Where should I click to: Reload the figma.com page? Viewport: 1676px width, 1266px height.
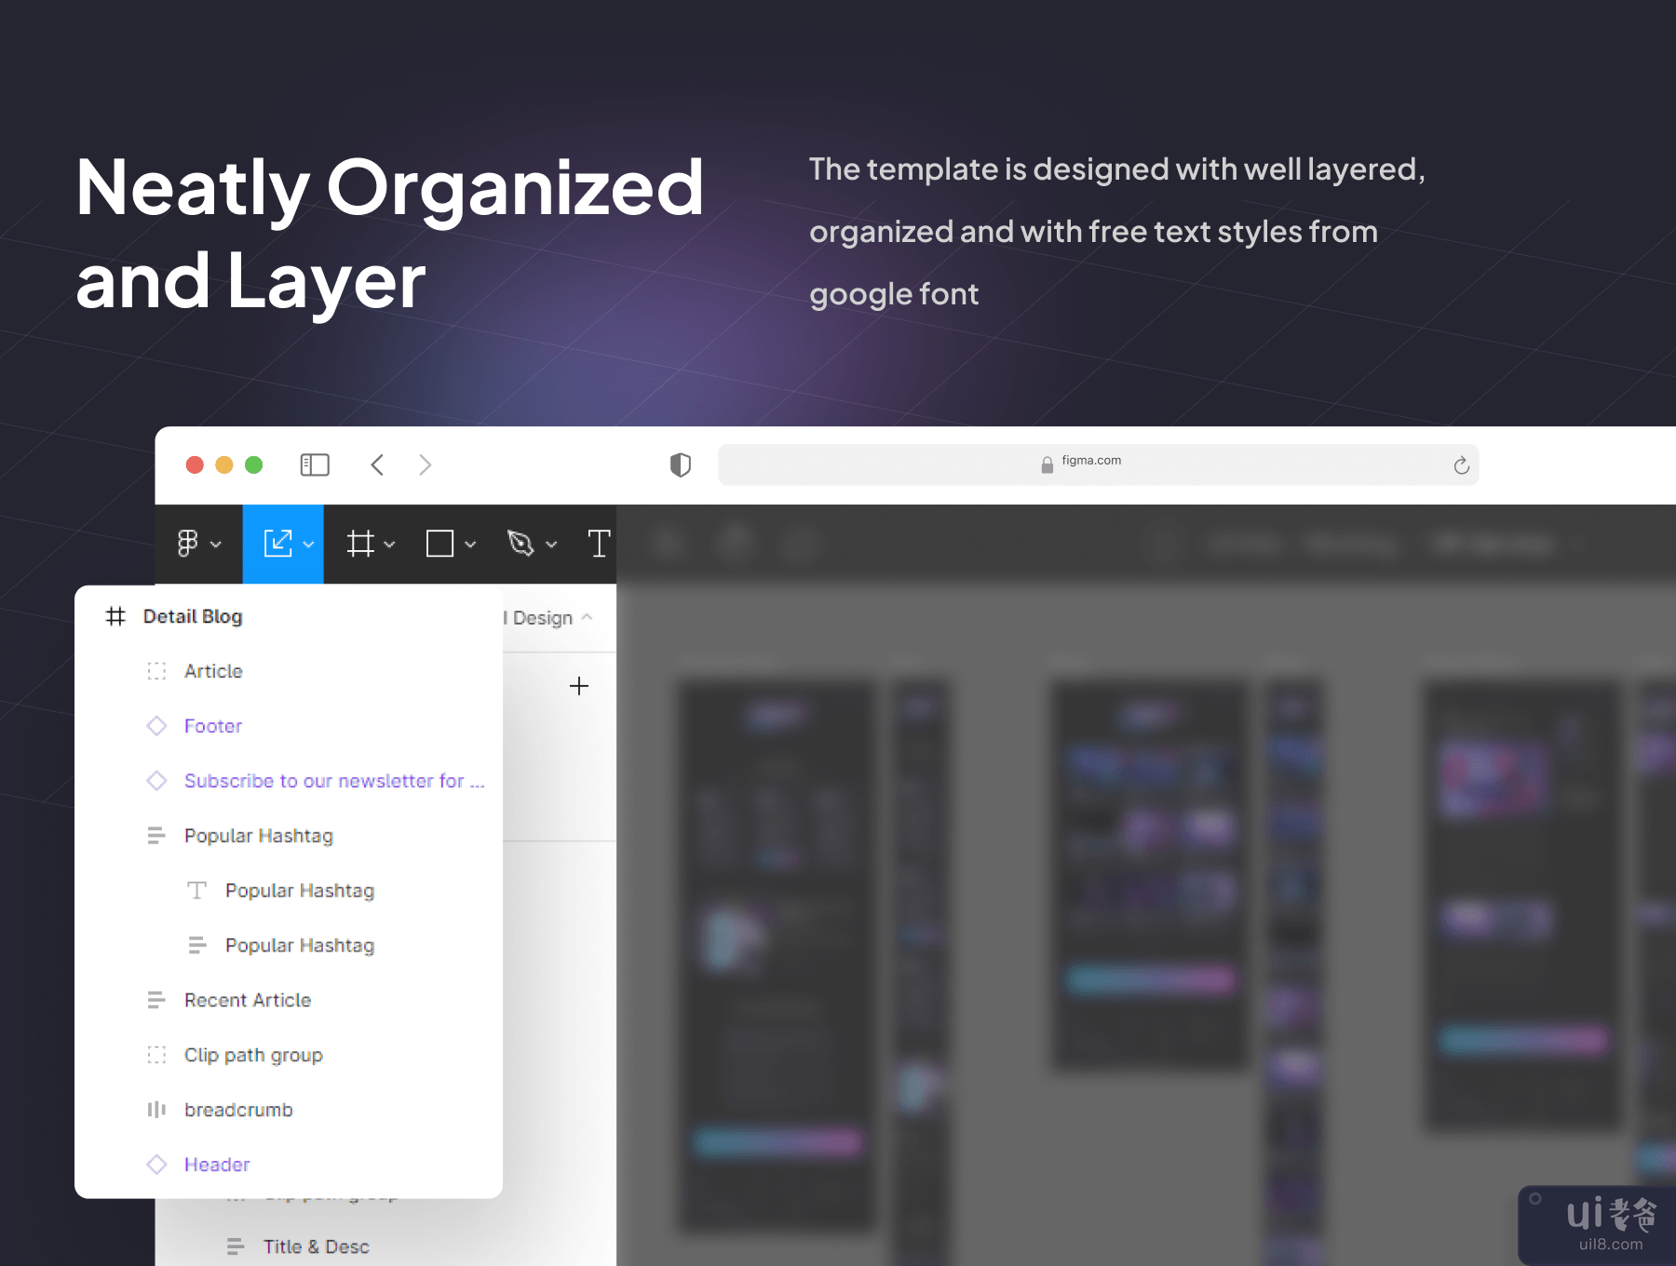click(x=1461, y=465)
